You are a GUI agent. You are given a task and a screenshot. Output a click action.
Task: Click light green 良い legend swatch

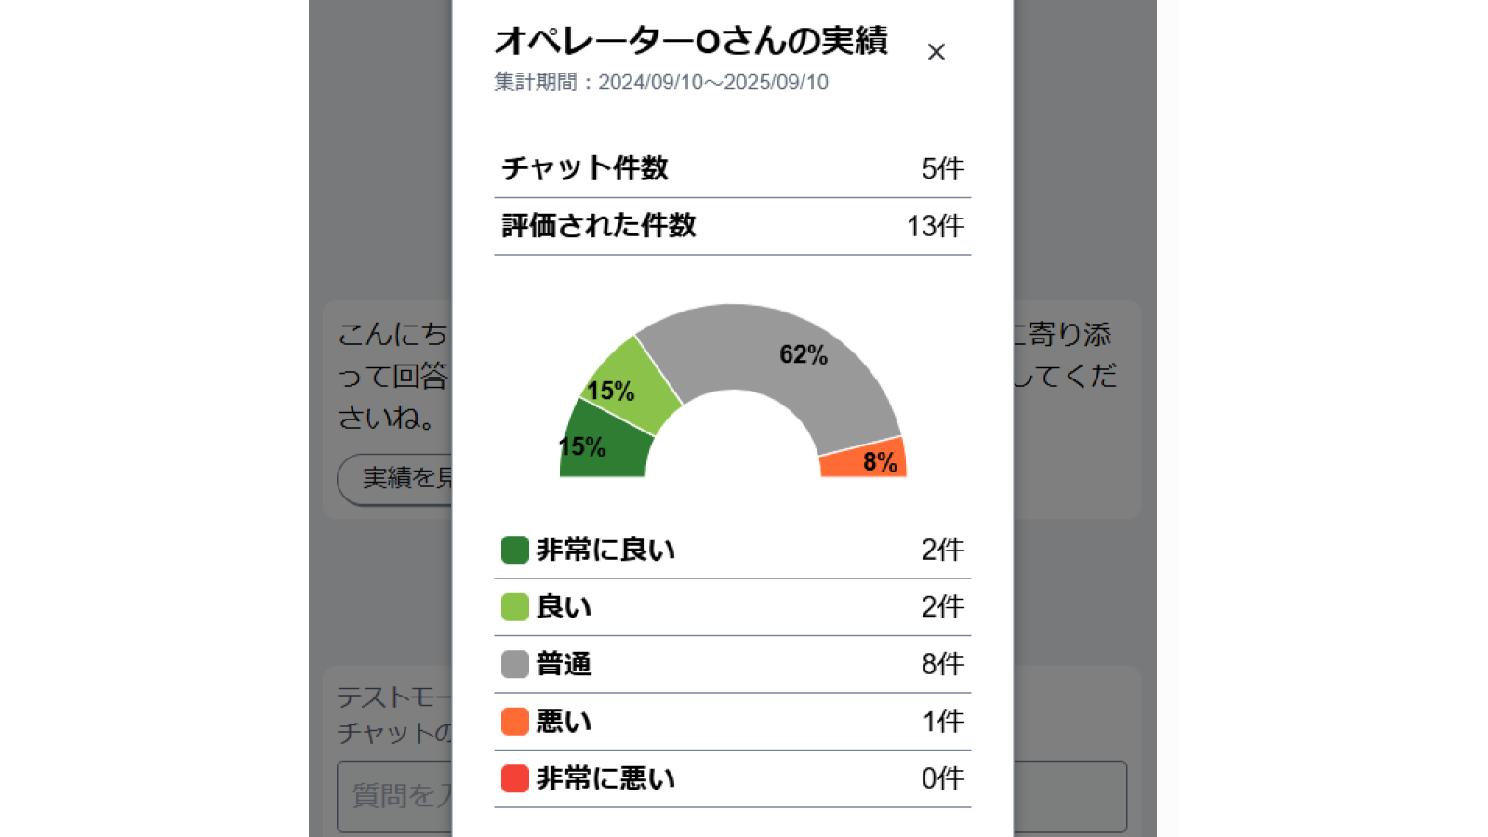(x=514, y=607)
